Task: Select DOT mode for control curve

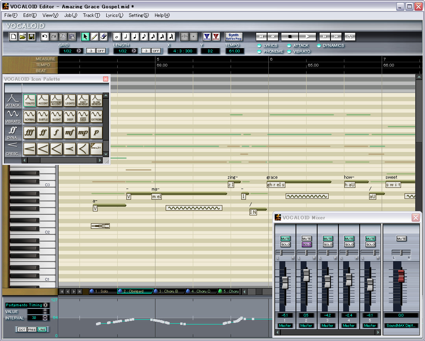Action: 22,330
